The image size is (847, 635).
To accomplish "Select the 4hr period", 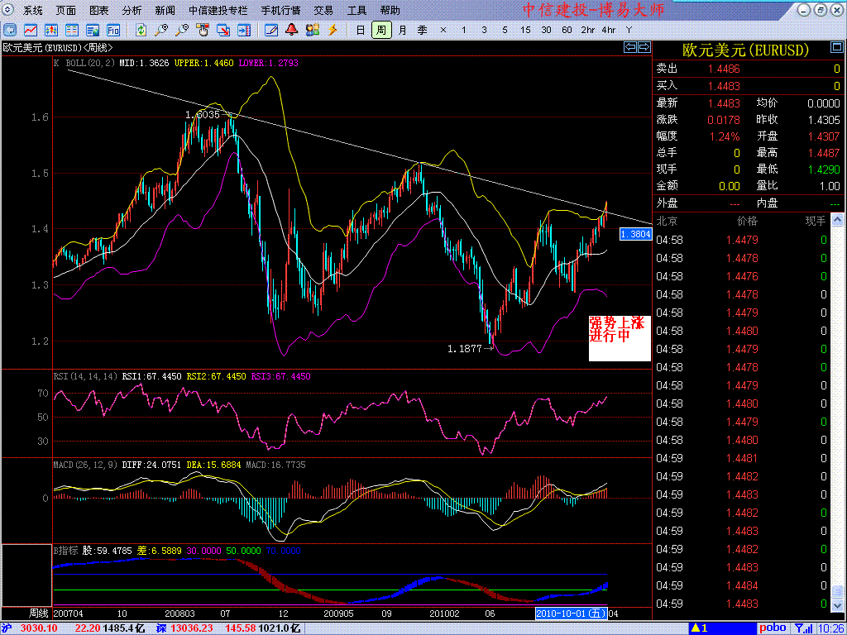I will coord(608,31).
